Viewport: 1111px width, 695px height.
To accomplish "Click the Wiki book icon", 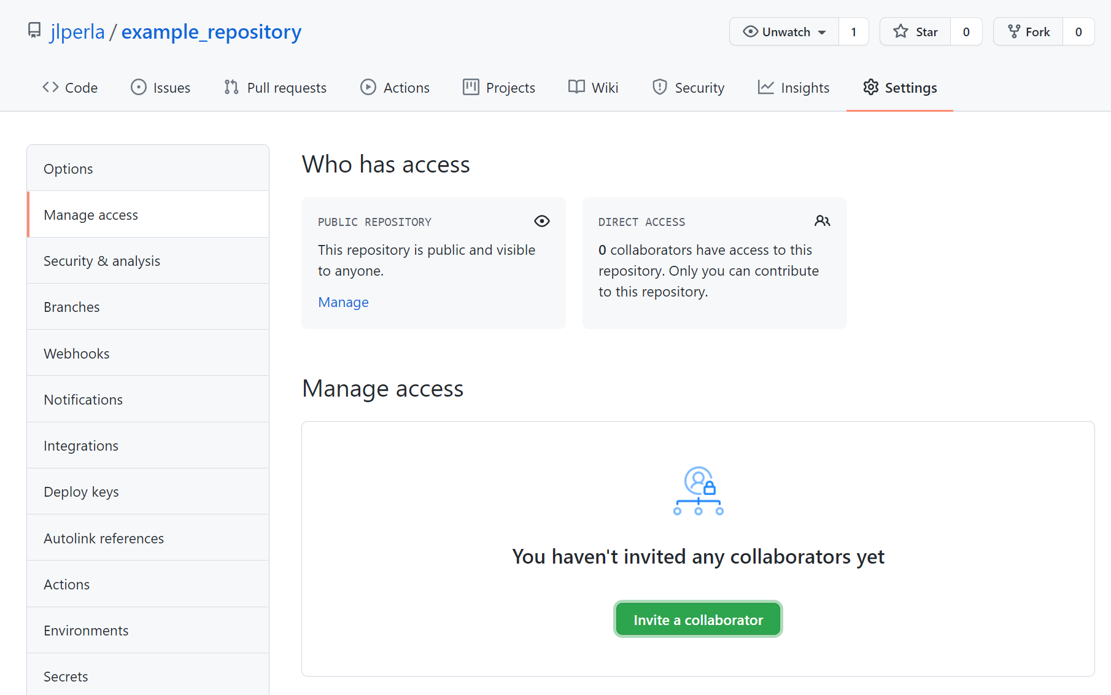I will pos(576,87).
